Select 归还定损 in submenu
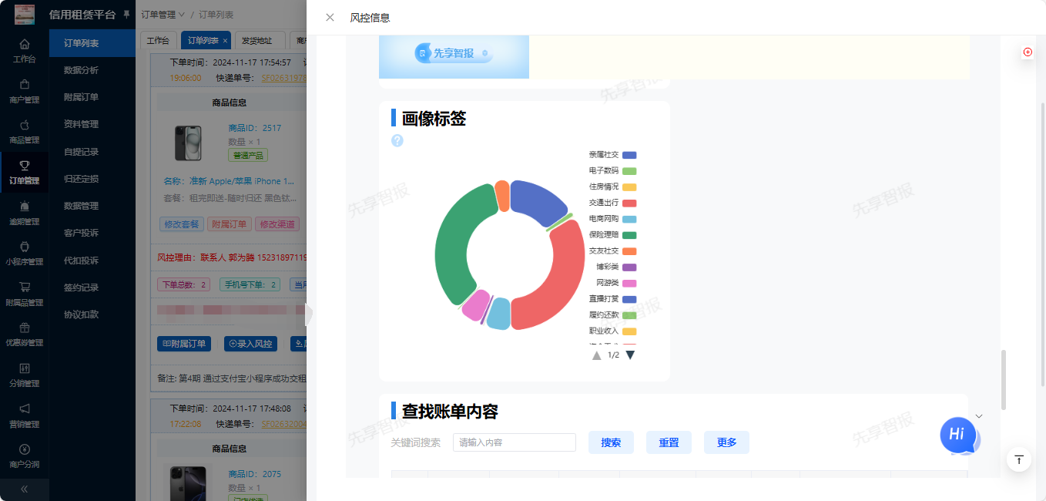Image resolution: width=1046 pixels, height=501 pixels. (x=81, y=179)
